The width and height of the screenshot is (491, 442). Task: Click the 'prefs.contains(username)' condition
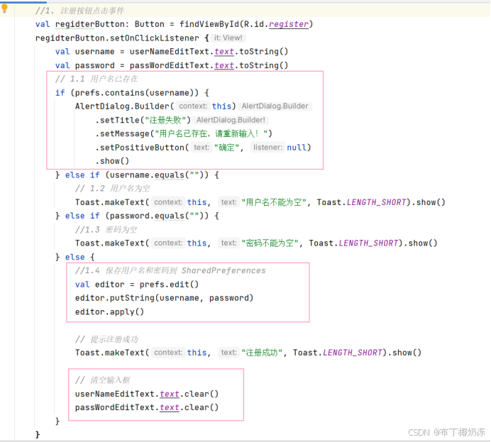[x=132, y=93]
